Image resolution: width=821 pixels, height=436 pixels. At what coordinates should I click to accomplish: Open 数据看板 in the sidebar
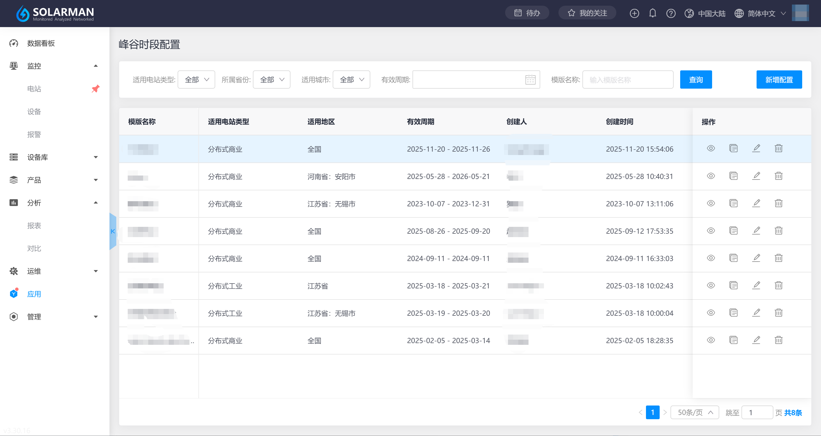pos(41,43)
